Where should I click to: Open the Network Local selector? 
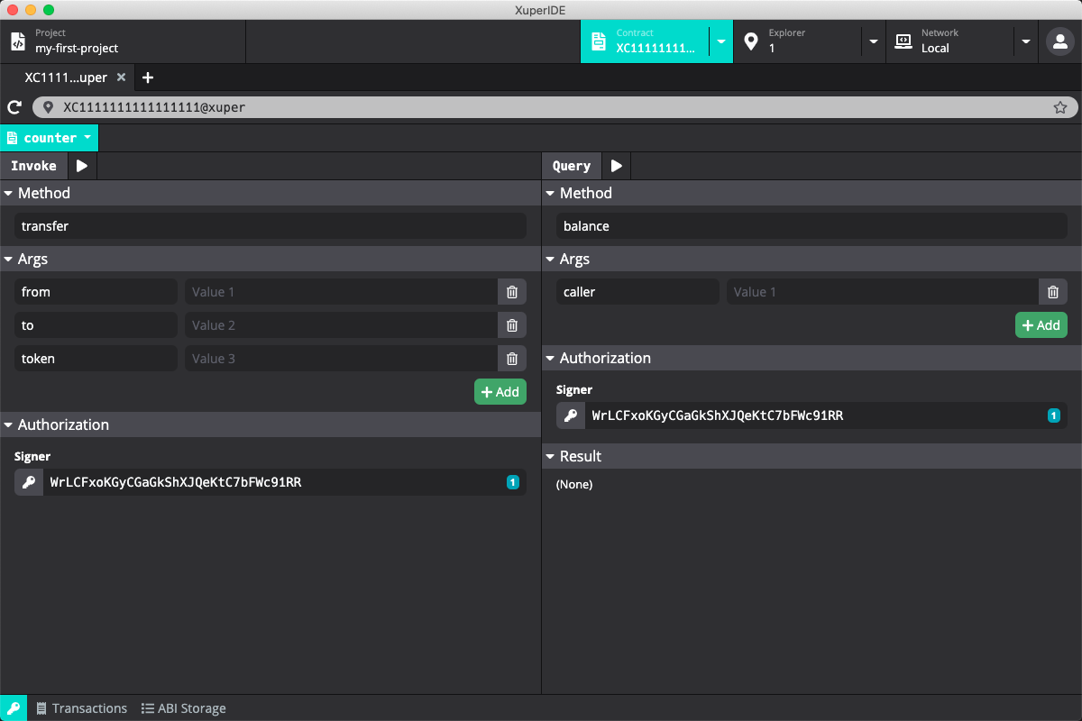pos(950,41)
